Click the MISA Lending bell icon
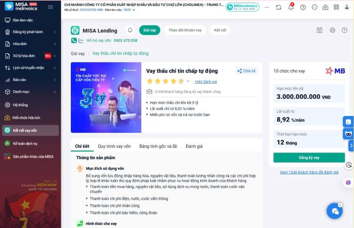 point(130,30)
